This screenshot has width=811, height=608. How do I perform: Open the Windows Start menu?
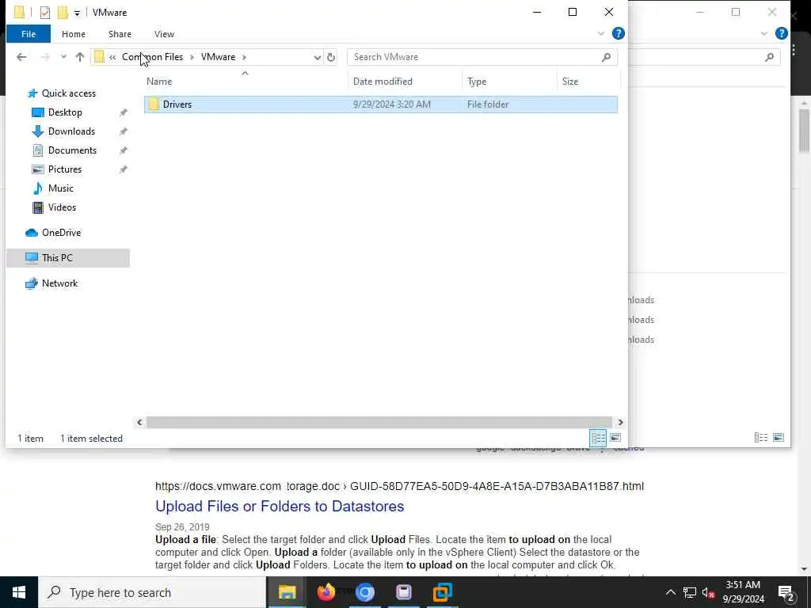(19, 592)
